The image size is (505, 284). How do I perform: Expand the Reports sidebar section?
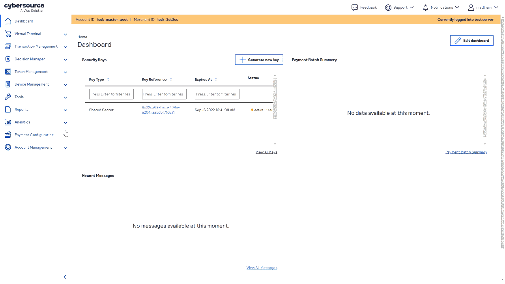[x=36, y=110]
